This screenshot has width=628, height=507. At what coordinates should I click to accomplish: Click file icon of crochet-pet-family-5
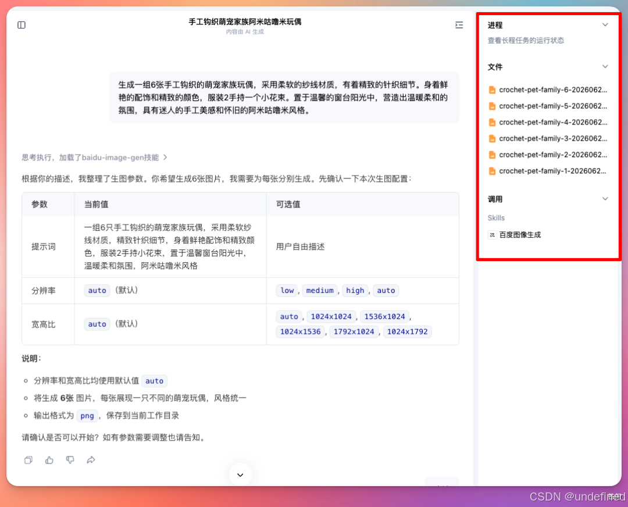point(493,106)
